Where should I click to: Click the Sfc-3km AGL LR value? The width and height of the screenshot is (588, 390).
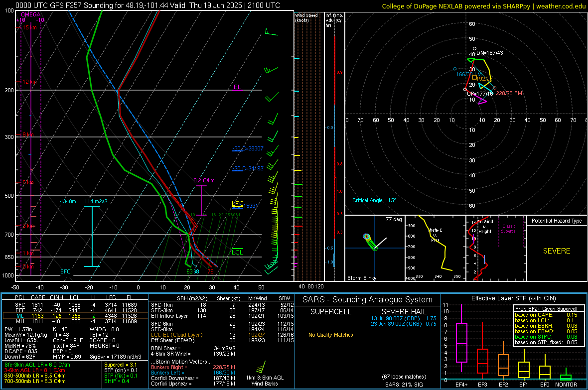click(x=37, y=365)
